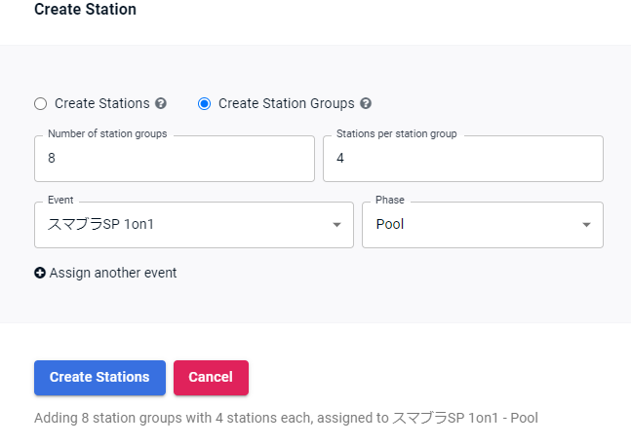Select the Create Station Groups radio button

click(x=204, y=103)
